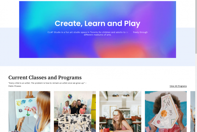Open the girl painting at easel program image
Image resolution: width=197 pixels, height=132 pixels.
(29, 112)
